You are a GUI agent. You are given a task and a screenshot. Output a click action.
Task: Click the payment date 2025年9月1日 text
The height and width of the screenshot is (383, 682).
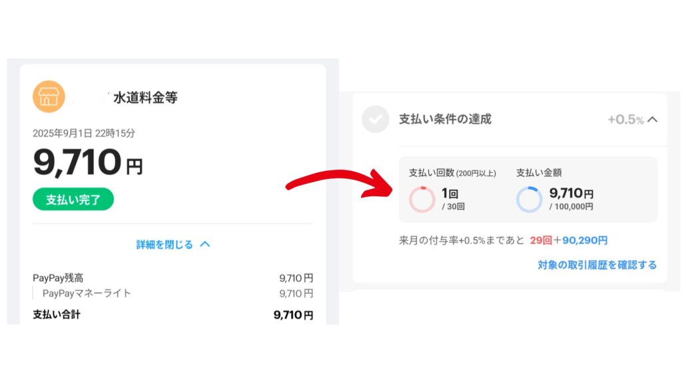84,134
